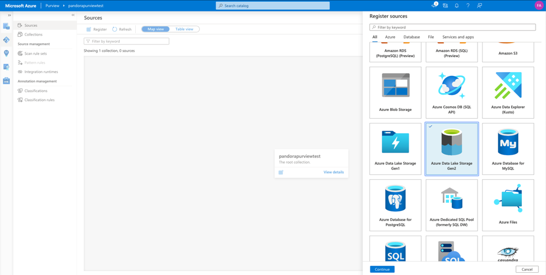Focus the Register sources filter field
The image size is (546, 275).
[x=452, y=27]
